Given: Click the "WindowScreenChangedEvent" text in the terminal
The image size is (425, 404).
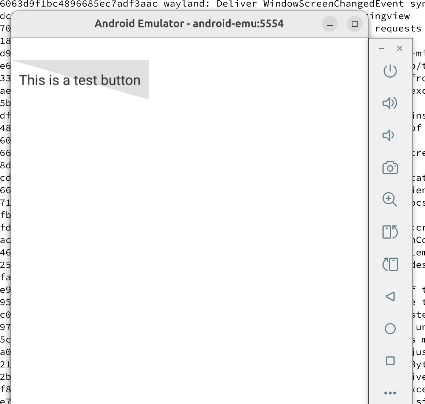Looking at the screenshot, I should tap(334, 4).
